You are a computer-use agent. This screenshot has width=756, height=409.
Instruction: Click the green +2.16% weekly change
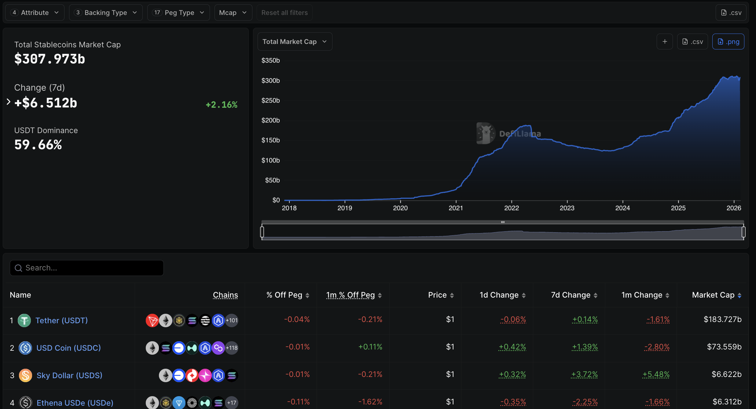(x=222, y=105)
